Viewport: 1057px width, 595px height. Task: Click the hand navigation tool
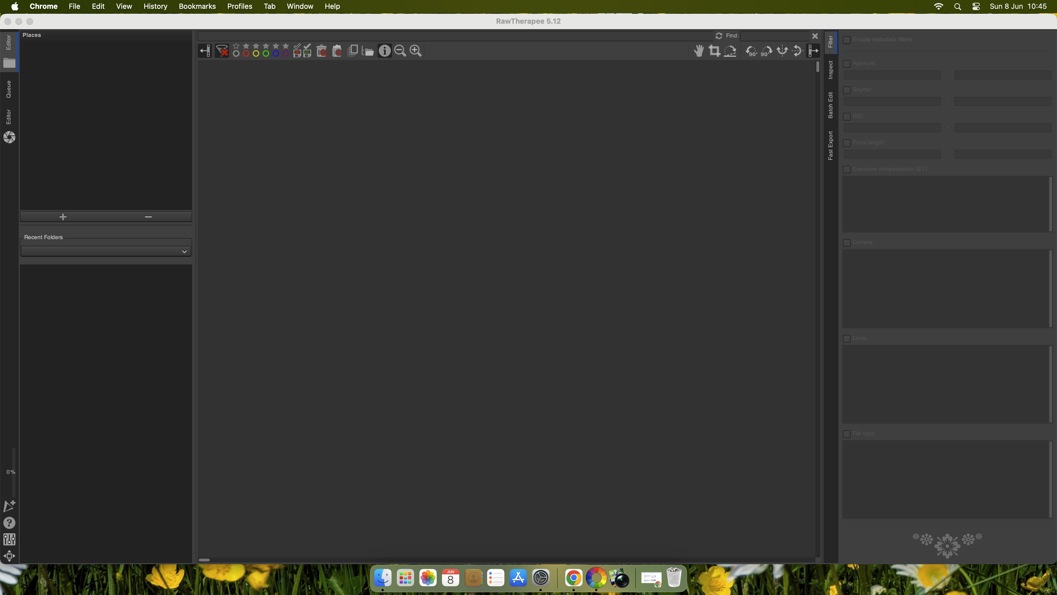pyautogui.click(x=699, y=51)
